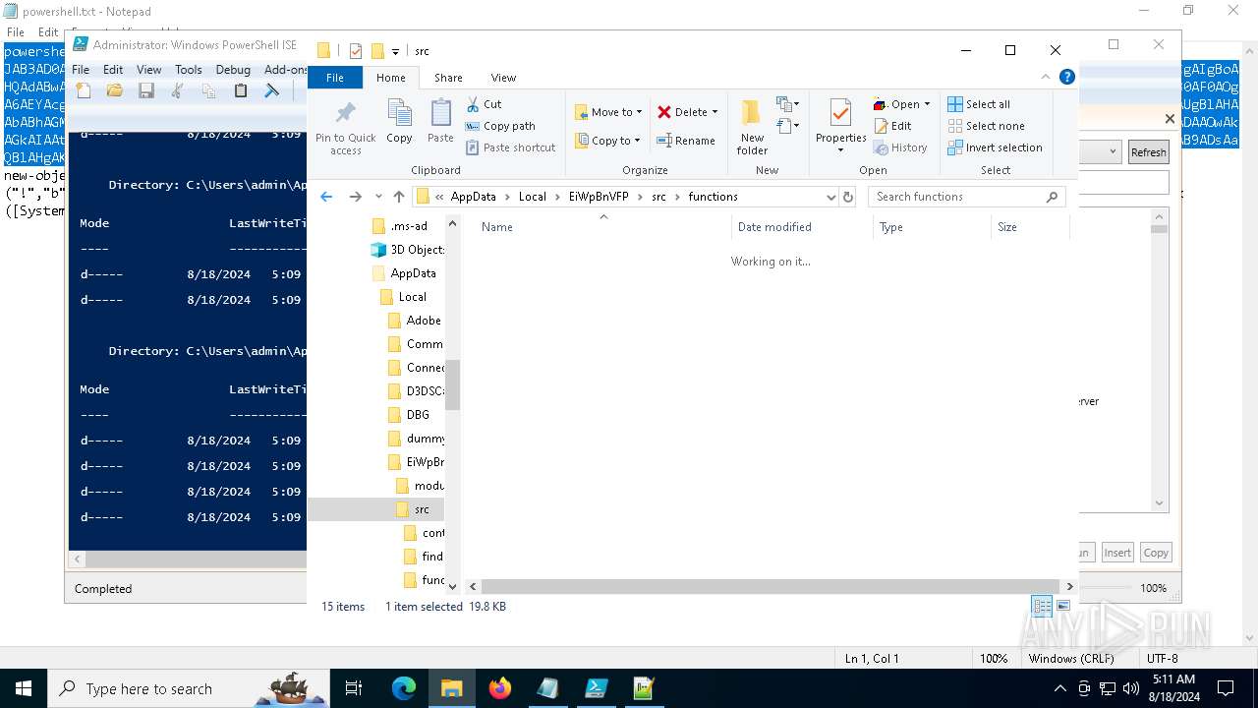The width and height of the screenshot is (1258, 708).
Task: Open the Explorer File tab
Action: pos(335,78)
